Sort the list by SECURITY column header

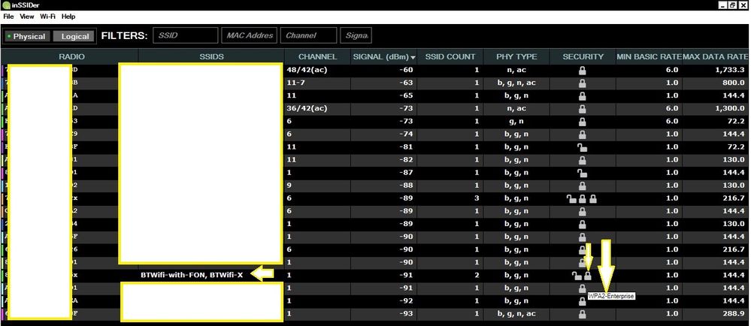click(x=583, y=57)
